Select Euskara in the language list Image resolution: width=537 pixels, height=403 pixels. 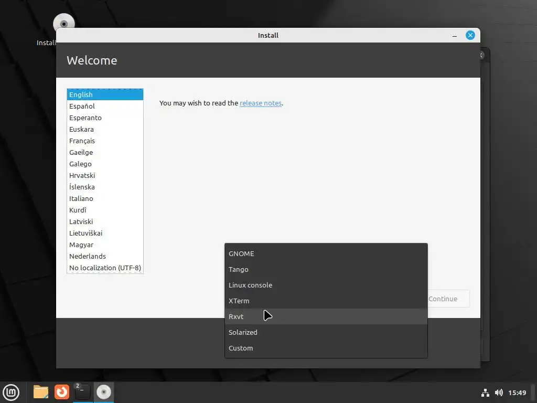click(x=105, y=130)
